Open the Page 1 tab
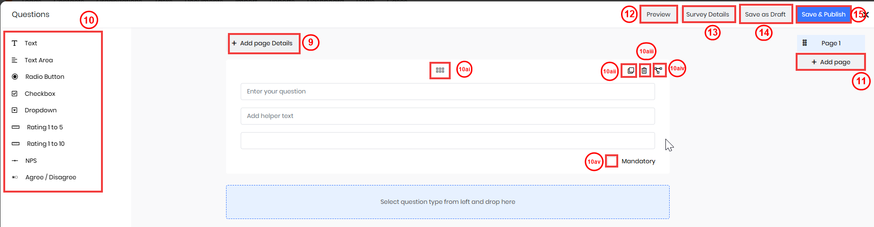 [831, 43]
